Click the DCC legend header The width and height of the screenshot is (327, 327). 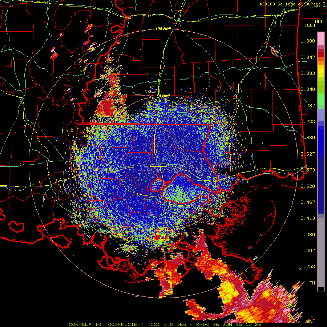tap(319, 22)
